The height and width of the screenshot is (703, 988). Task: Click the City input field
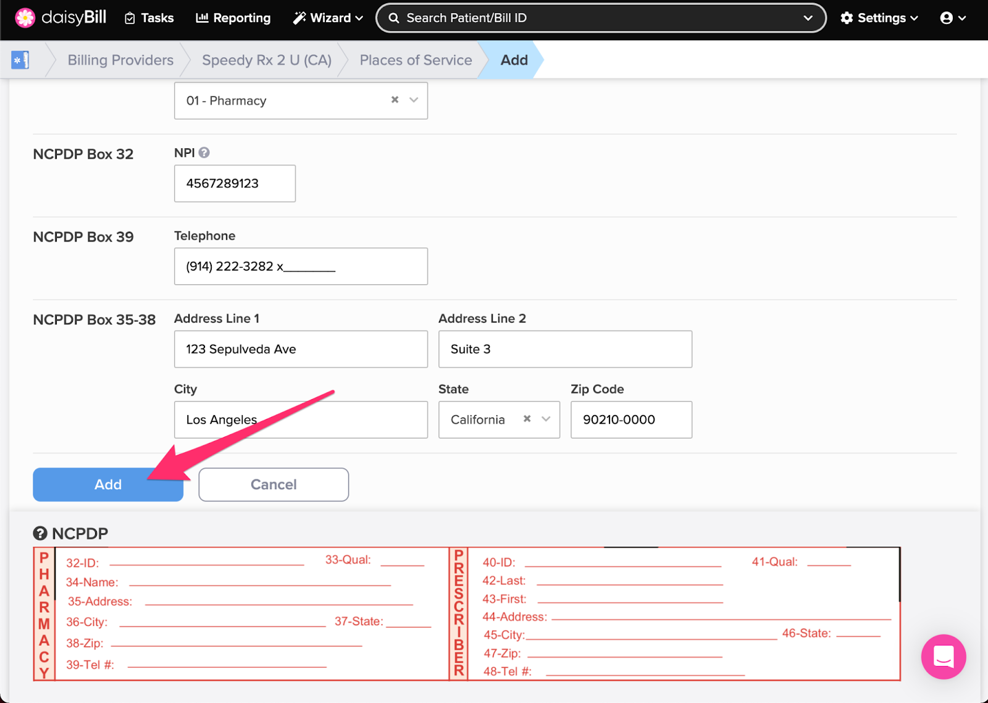pyautogui.click(x=301, y=419)
